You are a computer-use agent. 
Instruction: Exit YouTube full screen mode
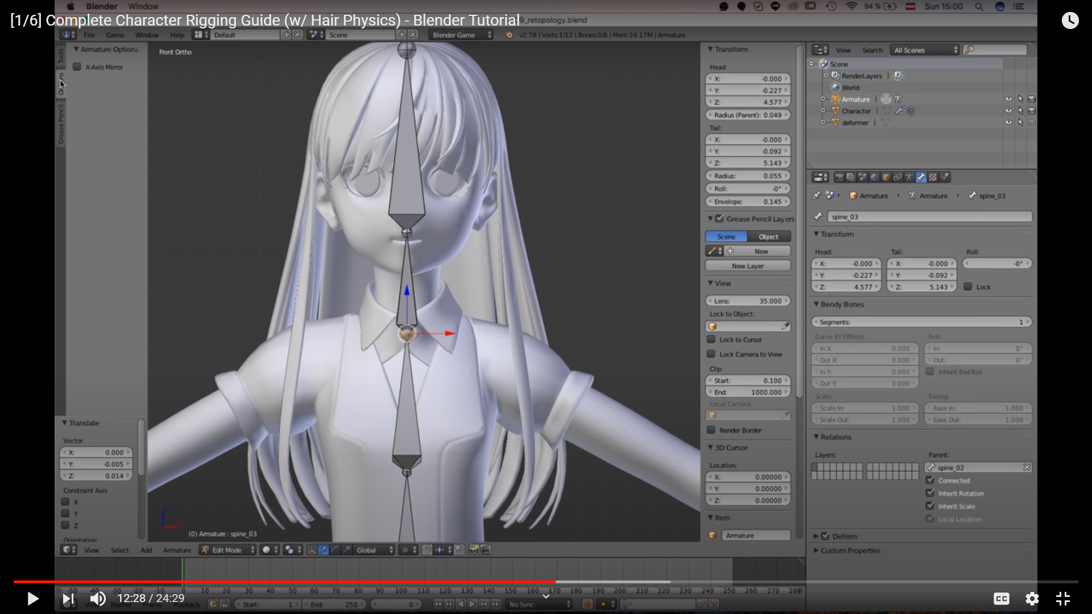click(1063, 599)
